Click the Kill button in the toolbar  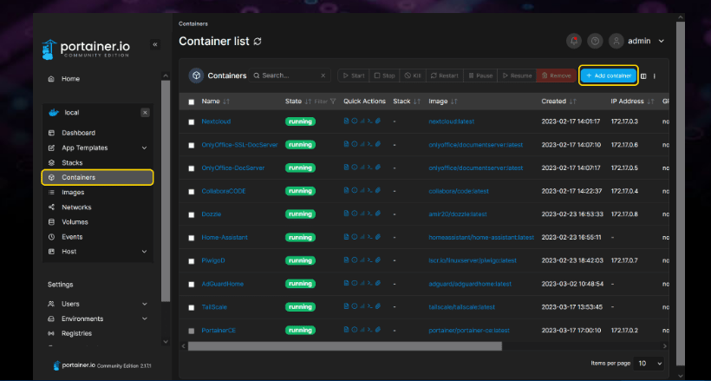tap(413, 76)
